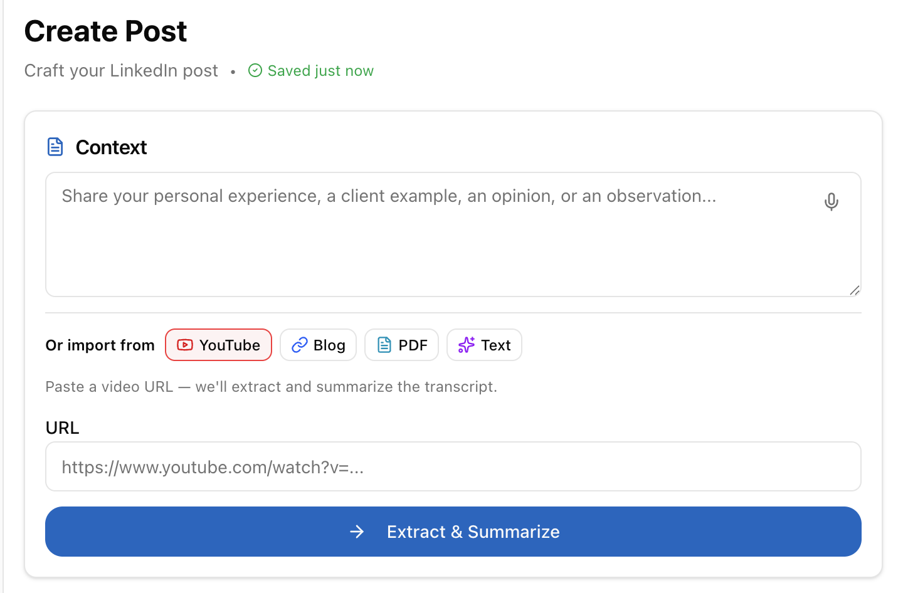
Task: Click the 'Create Post' heading
Action: (105, 31)
